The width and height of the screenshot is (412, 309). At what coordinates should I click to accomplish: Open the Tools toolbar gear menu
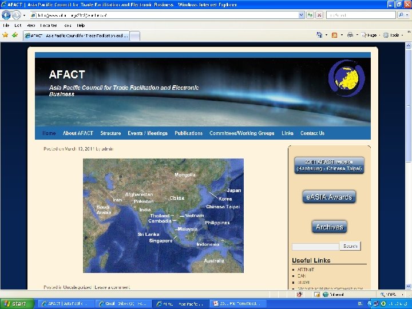[x=393, y=35]
